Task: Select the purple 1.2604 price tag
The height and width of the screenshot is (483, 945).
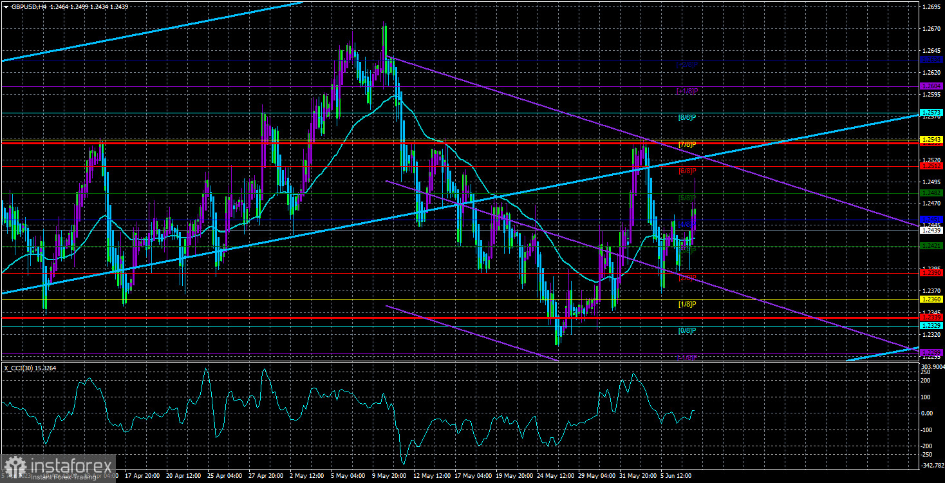Action: coord(931,86)
